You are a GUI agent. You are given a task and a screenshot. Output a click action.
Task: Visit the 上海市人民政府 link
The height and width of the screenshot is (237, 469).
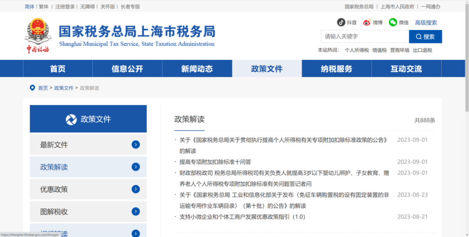(397, 7)
